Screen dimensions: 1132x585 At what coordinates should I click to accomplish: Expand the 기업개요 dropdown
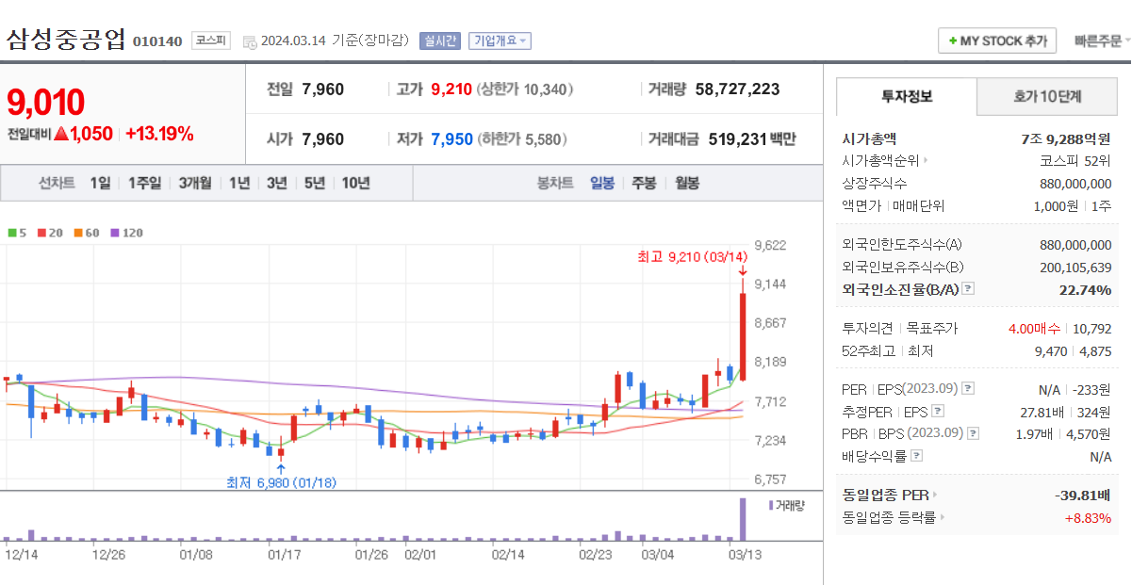[x=500, y=41]
